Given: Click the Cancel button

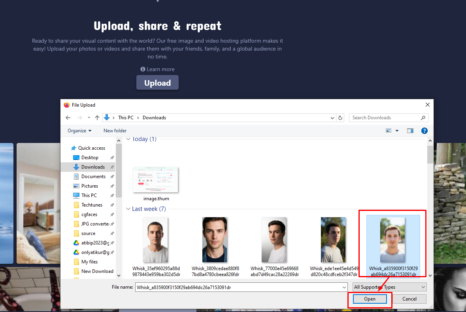Looking at the screenshot, I should 409,299.
